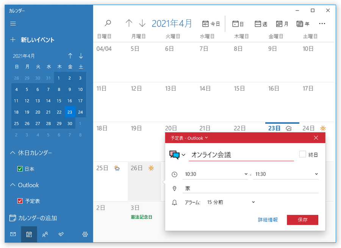Go to previous month with up arrow in header

129,23
